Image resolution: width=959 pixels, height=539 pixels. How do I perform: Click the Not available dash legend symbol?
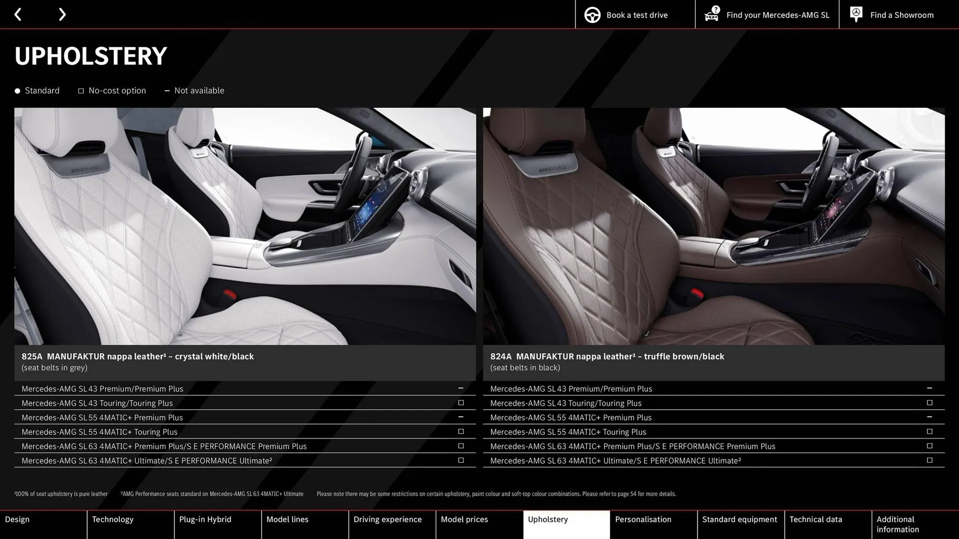[x=167, y=90]
